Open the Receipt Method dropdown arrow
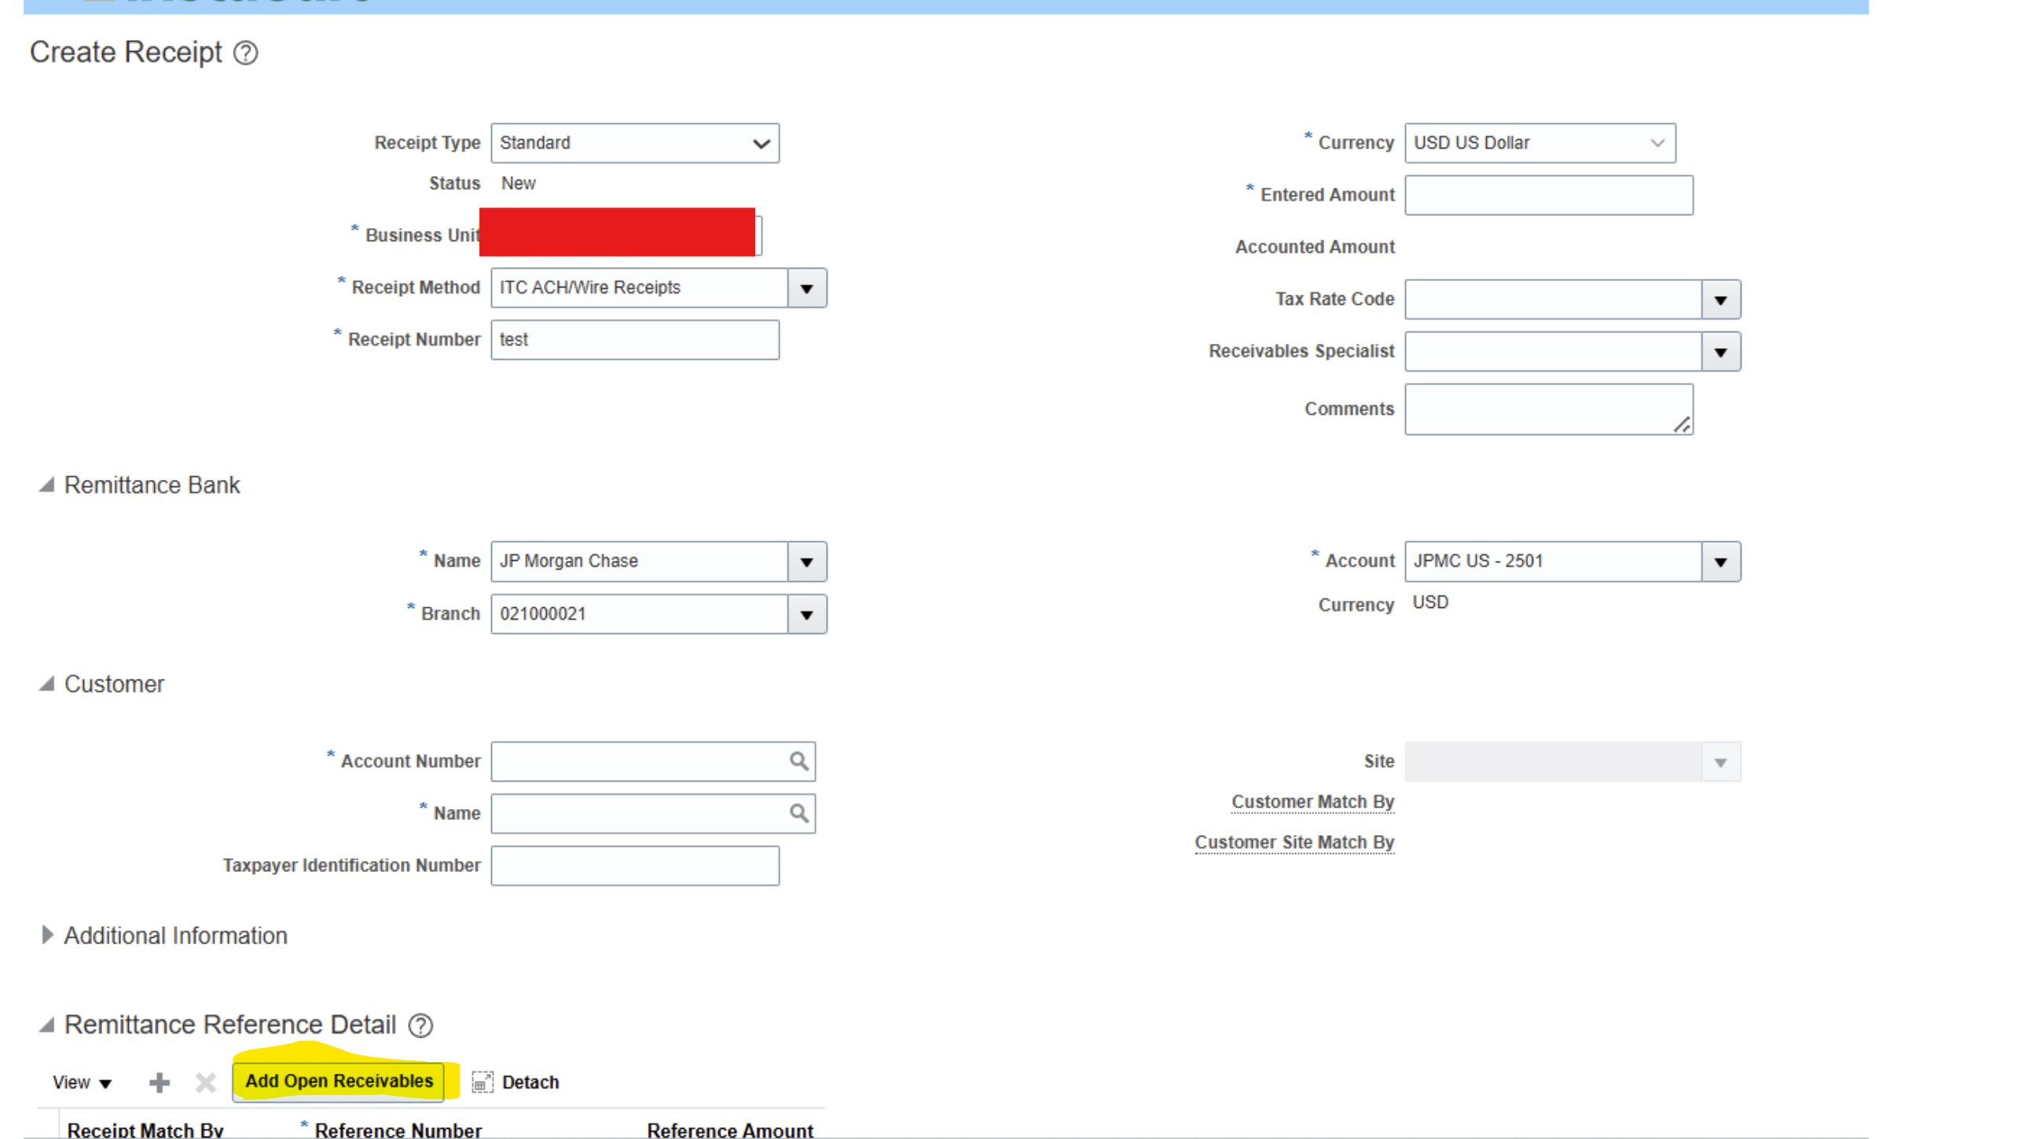The height and width of the screenshot is (1139, 2033). pos(806,287)
